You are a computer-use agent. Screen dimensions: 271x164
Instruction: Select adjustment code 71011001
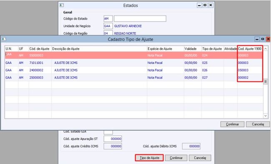click(36, 63)
